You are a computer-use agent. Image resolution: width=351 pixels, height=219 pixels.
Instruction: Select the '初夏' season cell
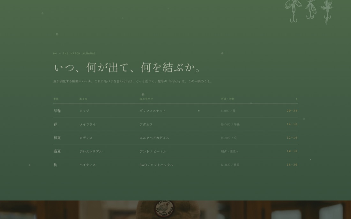pos(57,138)
